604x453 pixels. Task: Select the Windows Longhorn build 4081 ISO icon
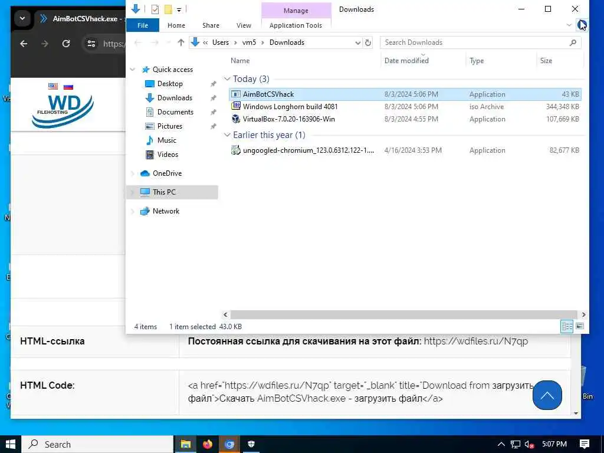[x=236, y=106]
